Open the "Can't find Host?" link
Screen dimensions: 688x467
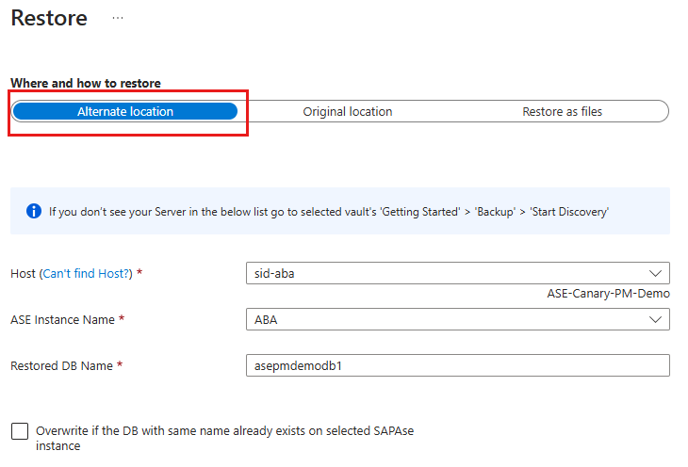(x=86, y=273)
